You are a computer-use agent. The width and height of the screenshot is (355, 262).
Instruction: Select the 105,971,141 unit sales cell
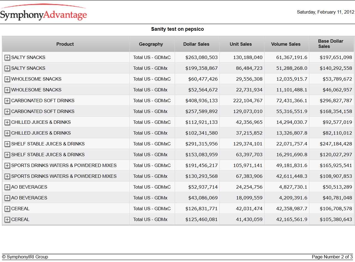pyautogui.click(x=242, y=165)
